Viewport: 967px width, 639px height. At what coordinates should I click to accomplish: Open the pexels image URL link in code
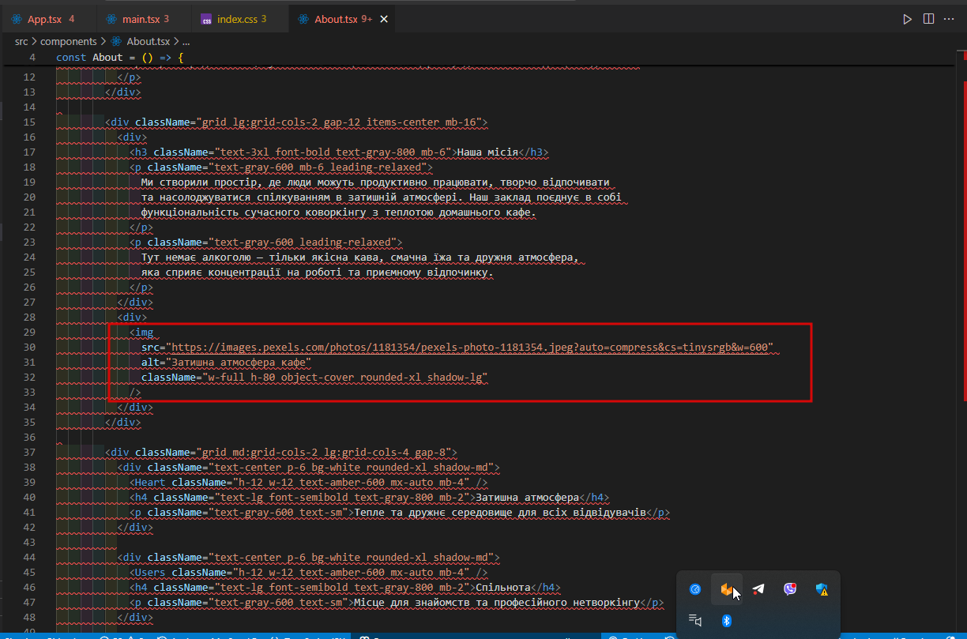tap(469, 348)
